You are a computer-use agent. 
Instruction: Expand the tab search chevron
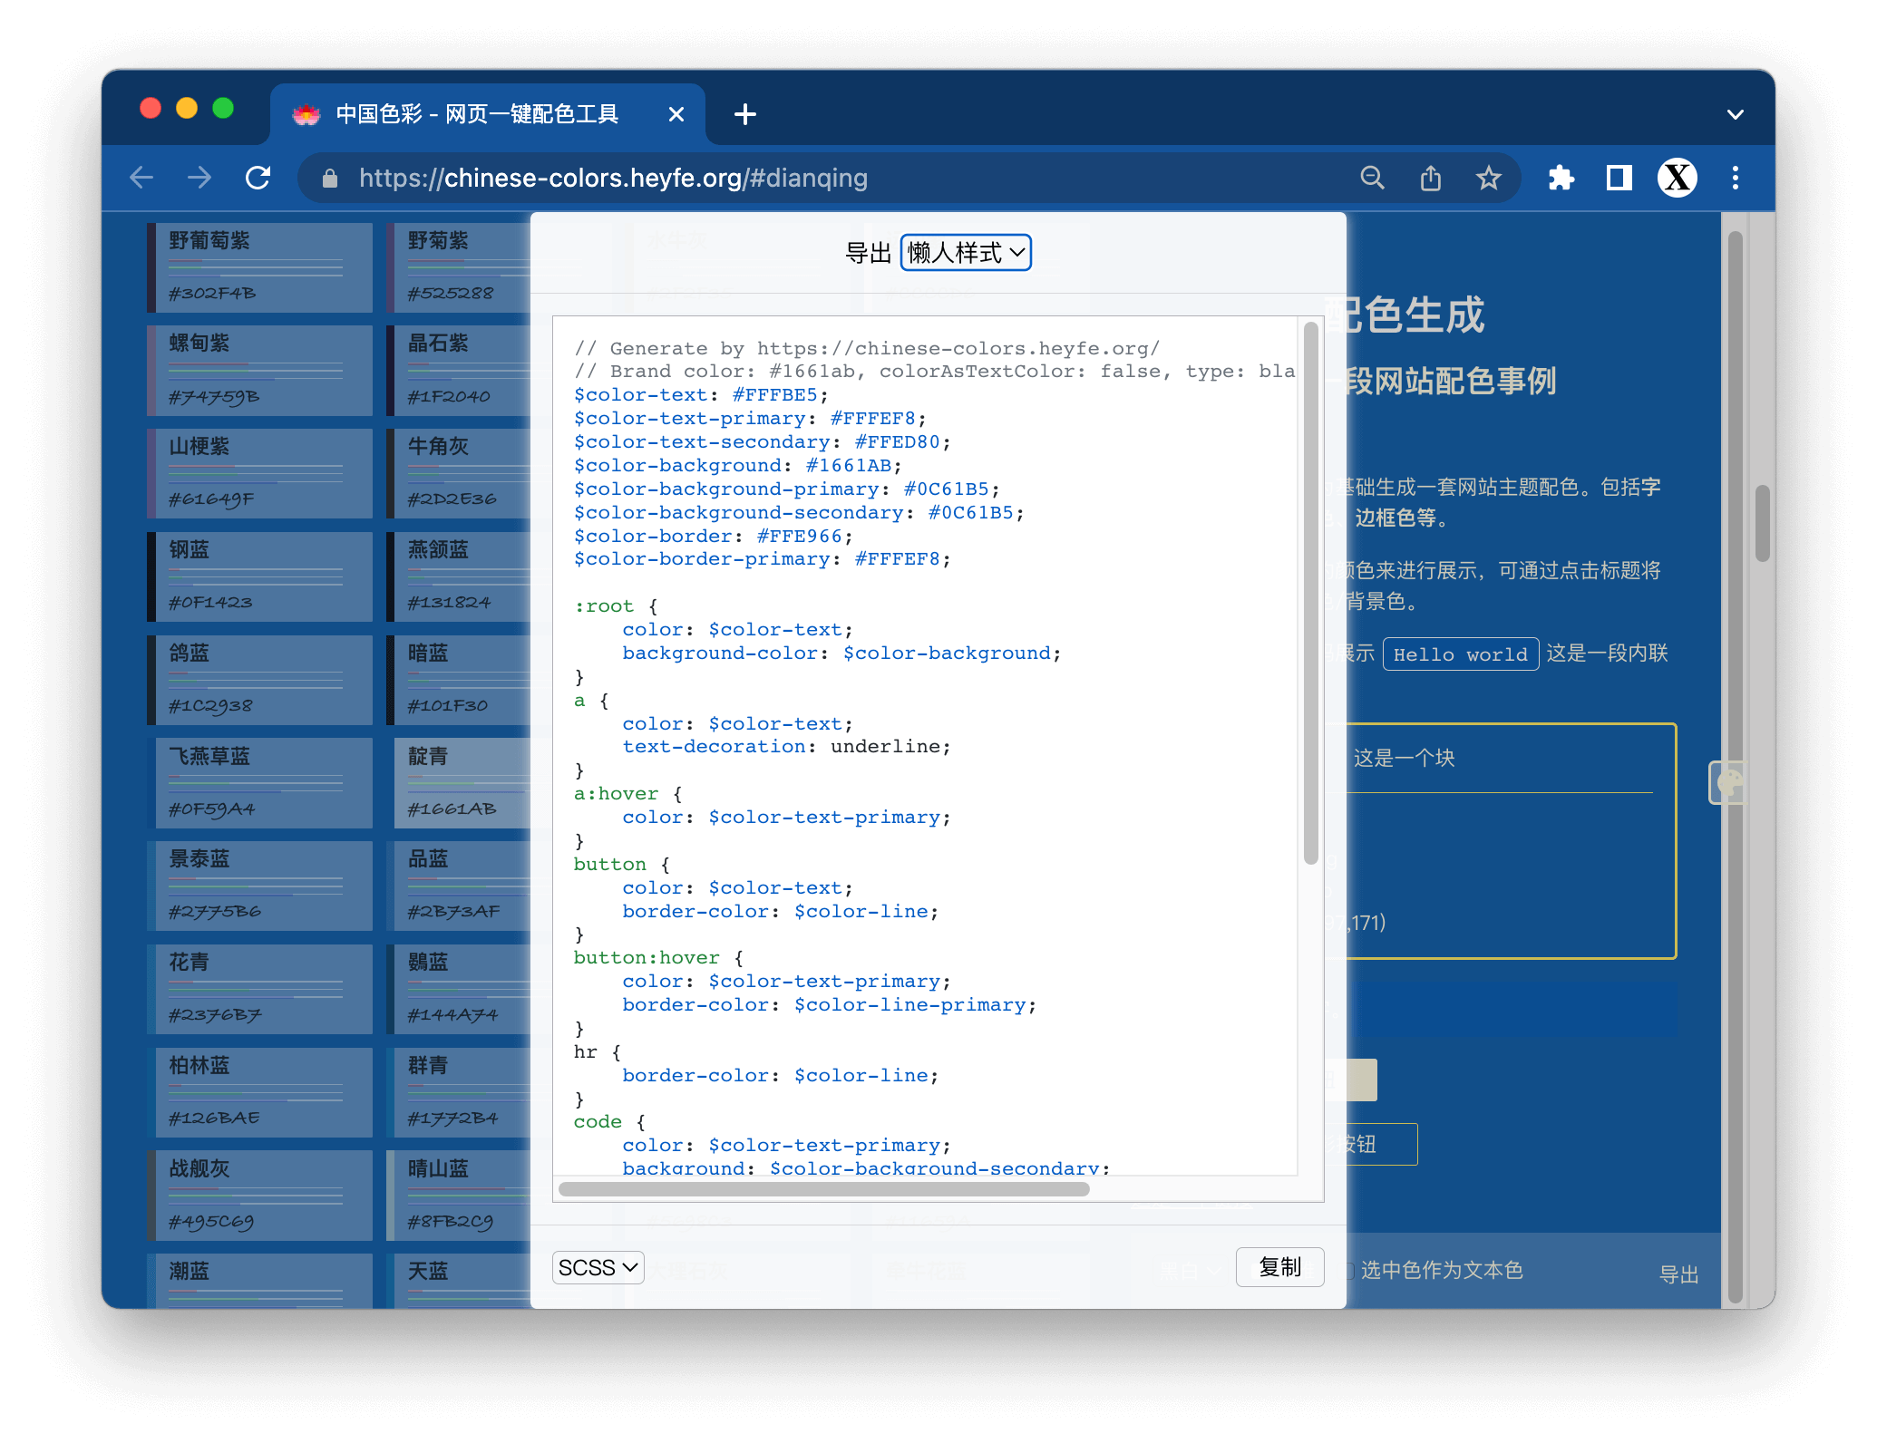pyautogui.click(x=1735, y=114)
